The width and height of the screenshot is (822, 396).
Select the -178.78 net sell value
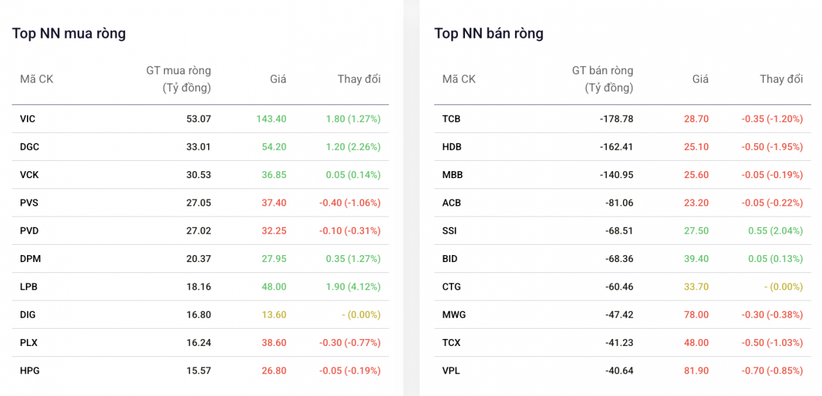click(615, 119)
